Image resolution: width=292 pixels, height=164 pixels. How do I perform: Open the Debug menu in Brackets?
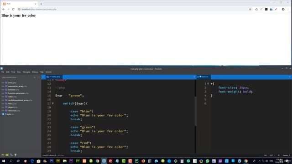pos(35,72)
